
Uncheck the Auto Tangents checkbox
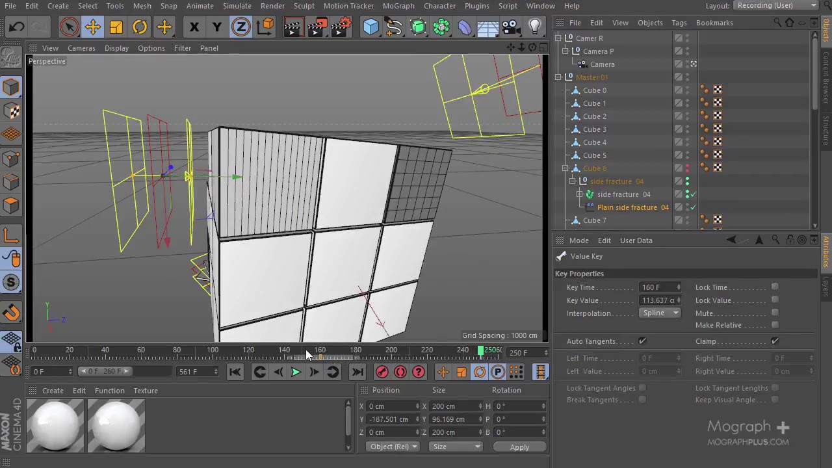642,341
